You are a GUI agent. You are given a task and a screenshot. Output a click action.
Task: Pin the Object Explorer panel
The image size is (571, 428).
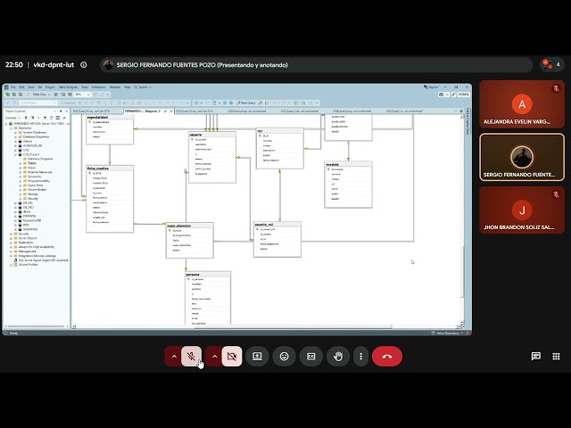tap(61, 111)
